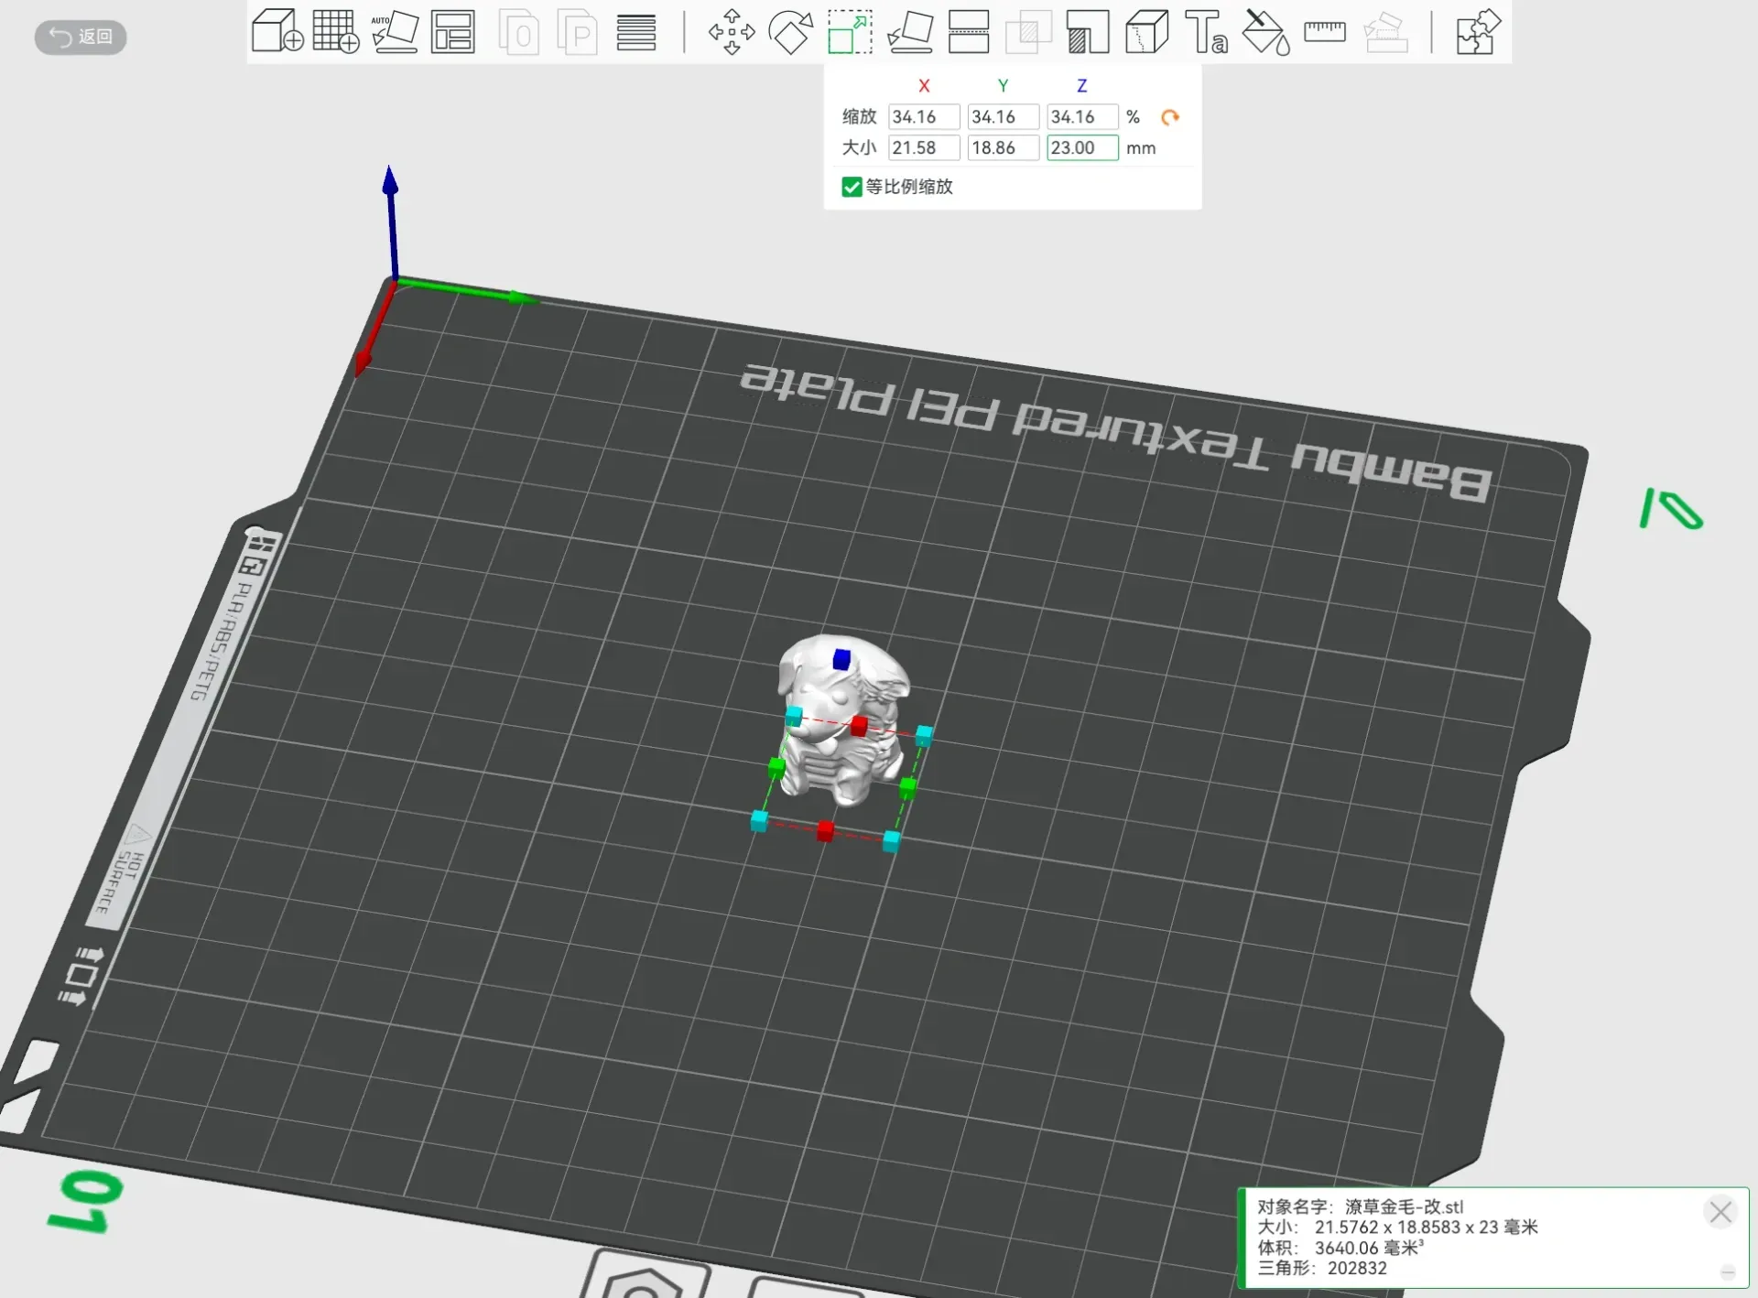Click the Arrange all objects icon
This screenshot has width=1758, height=1298.
pos(453,31)
